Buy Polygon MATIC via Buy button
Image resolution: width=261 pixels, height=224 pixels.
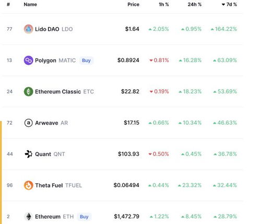pos(86,61)
